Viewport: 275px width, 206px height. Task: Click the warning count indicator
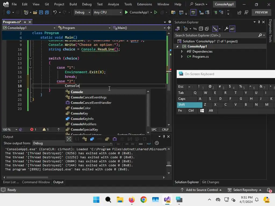pos(46,130)
